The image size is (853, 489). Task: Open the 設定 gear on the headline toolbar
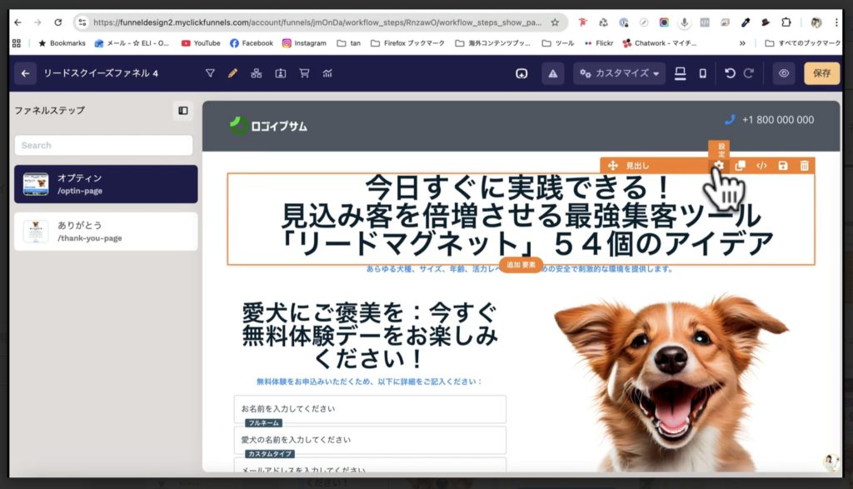click(x=718, y=165)
